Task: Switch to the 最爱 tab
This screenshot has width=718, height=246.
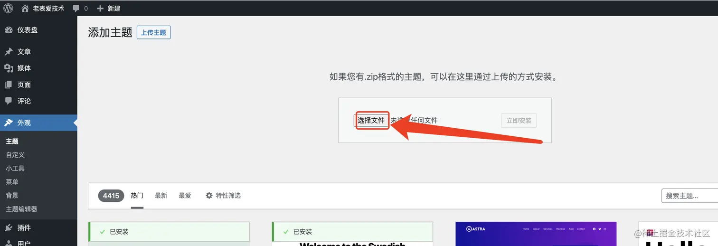Action: click(x=185, y=195)
